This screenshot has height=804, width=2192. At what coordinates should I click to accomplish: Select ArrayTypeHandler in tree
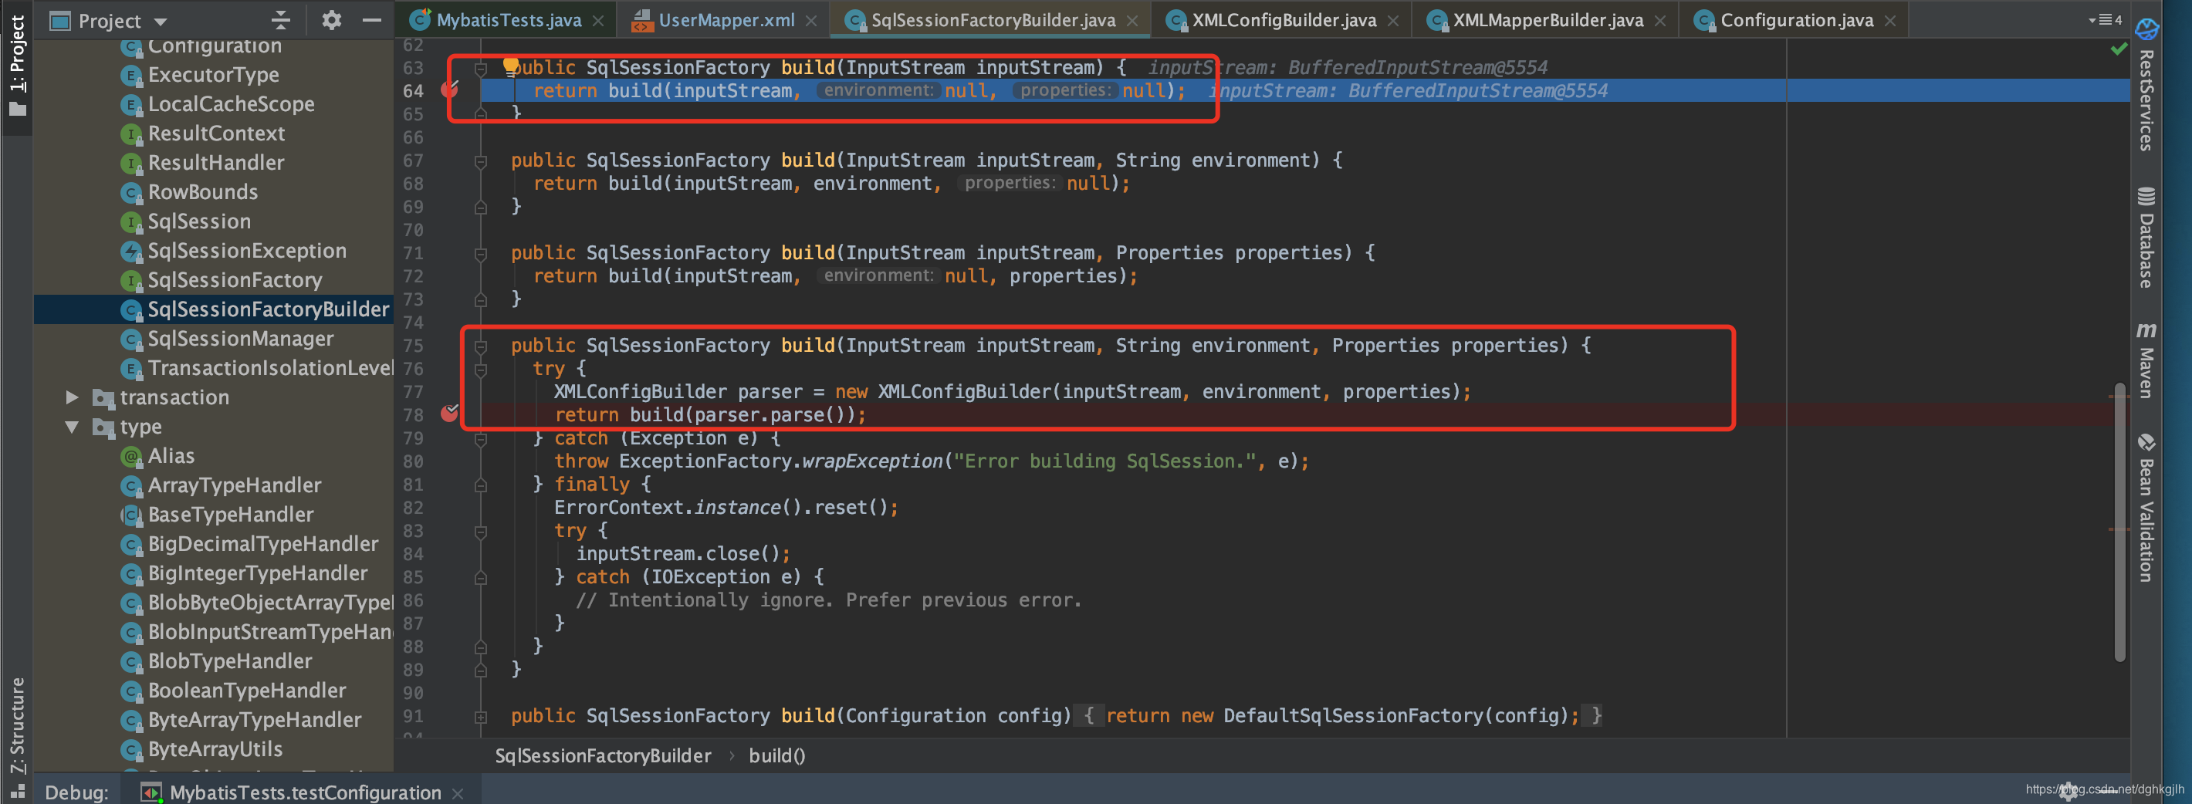pos(235,485)
